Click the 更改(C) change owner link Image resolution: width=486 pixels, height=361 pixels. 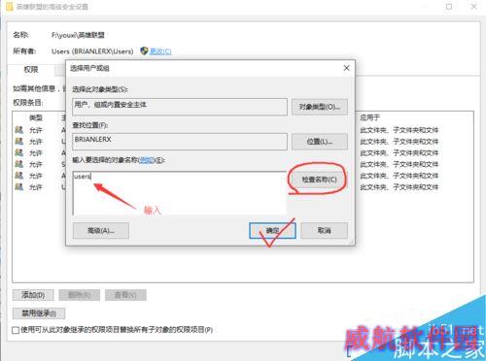[160, 51]
